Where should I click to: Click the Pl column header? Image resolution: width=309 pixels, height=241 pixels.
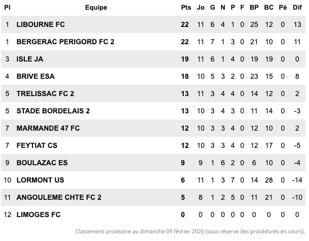(x=7, y=8)
